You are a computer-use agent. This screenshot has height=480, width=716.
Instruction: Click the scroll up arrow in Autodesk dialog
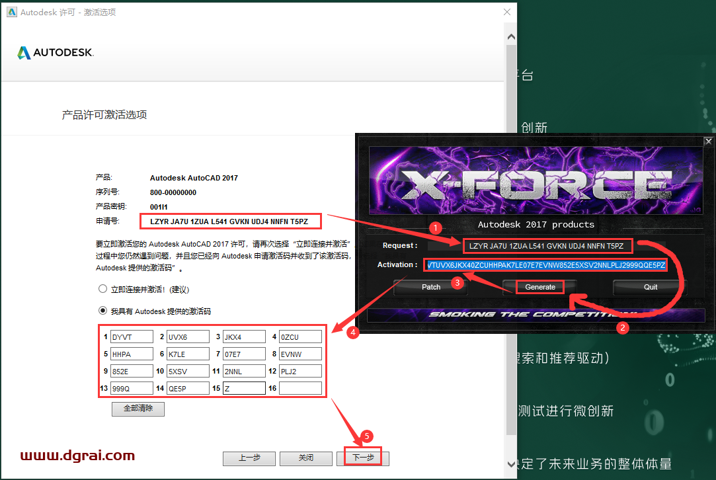click(512, 37)
